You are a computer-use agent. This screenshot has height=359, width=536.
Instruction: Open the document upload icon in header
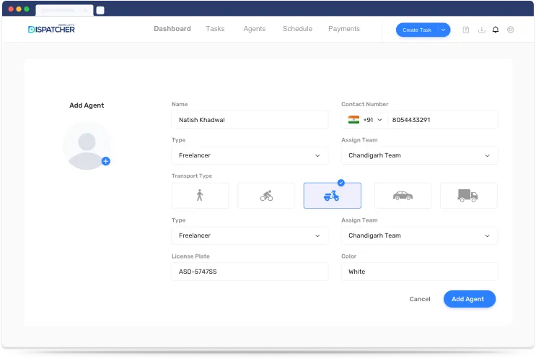point(466,30)
